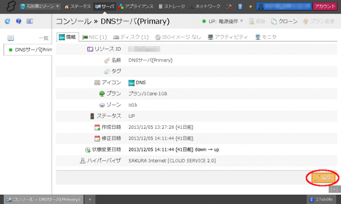Open the ディスク (1) tab
Image resolution: width=341 pixels, height=204 pixels.
click(x=131, y=37)
